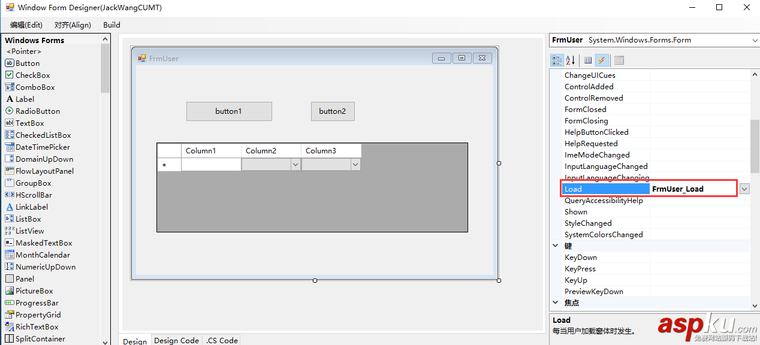Choose the FlowLayoutPanel toolbox item
The width and height of the screenshot is (760, 345).
point(40,171)
